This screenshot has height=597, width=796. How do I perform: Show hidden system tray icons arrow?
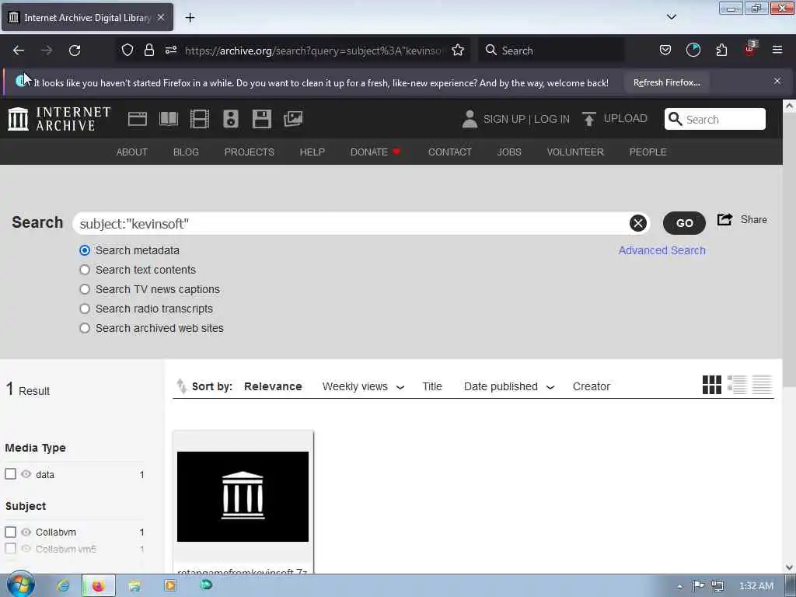coord(679,586)
